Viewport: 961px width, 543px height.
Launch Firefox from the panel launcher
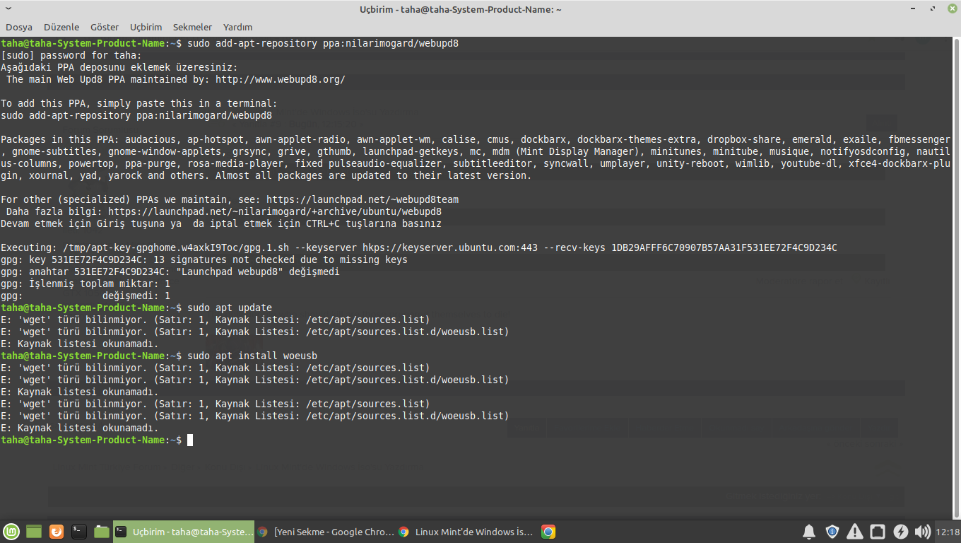(x=57, y=532)
